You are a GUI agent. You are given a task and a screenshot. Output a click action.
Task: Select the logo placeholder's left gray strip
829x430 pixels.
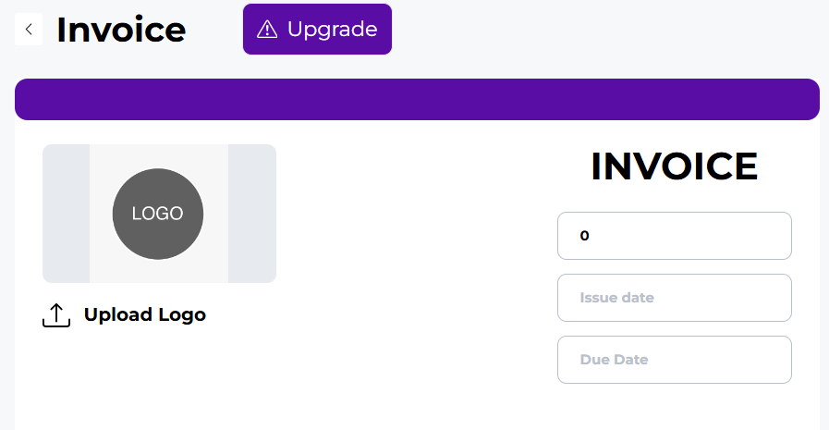(x=66, y=214)
